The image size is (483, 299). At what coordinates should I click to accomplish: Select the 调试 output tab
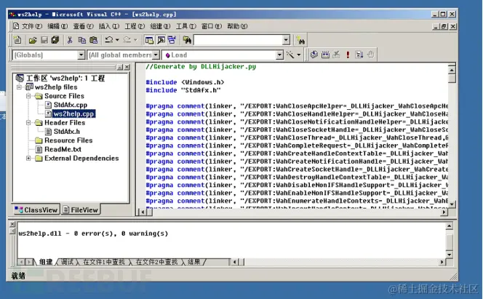tap(67, 262)
